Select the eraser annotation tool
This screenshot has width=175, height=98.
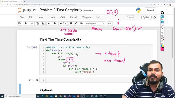[162, 27]
